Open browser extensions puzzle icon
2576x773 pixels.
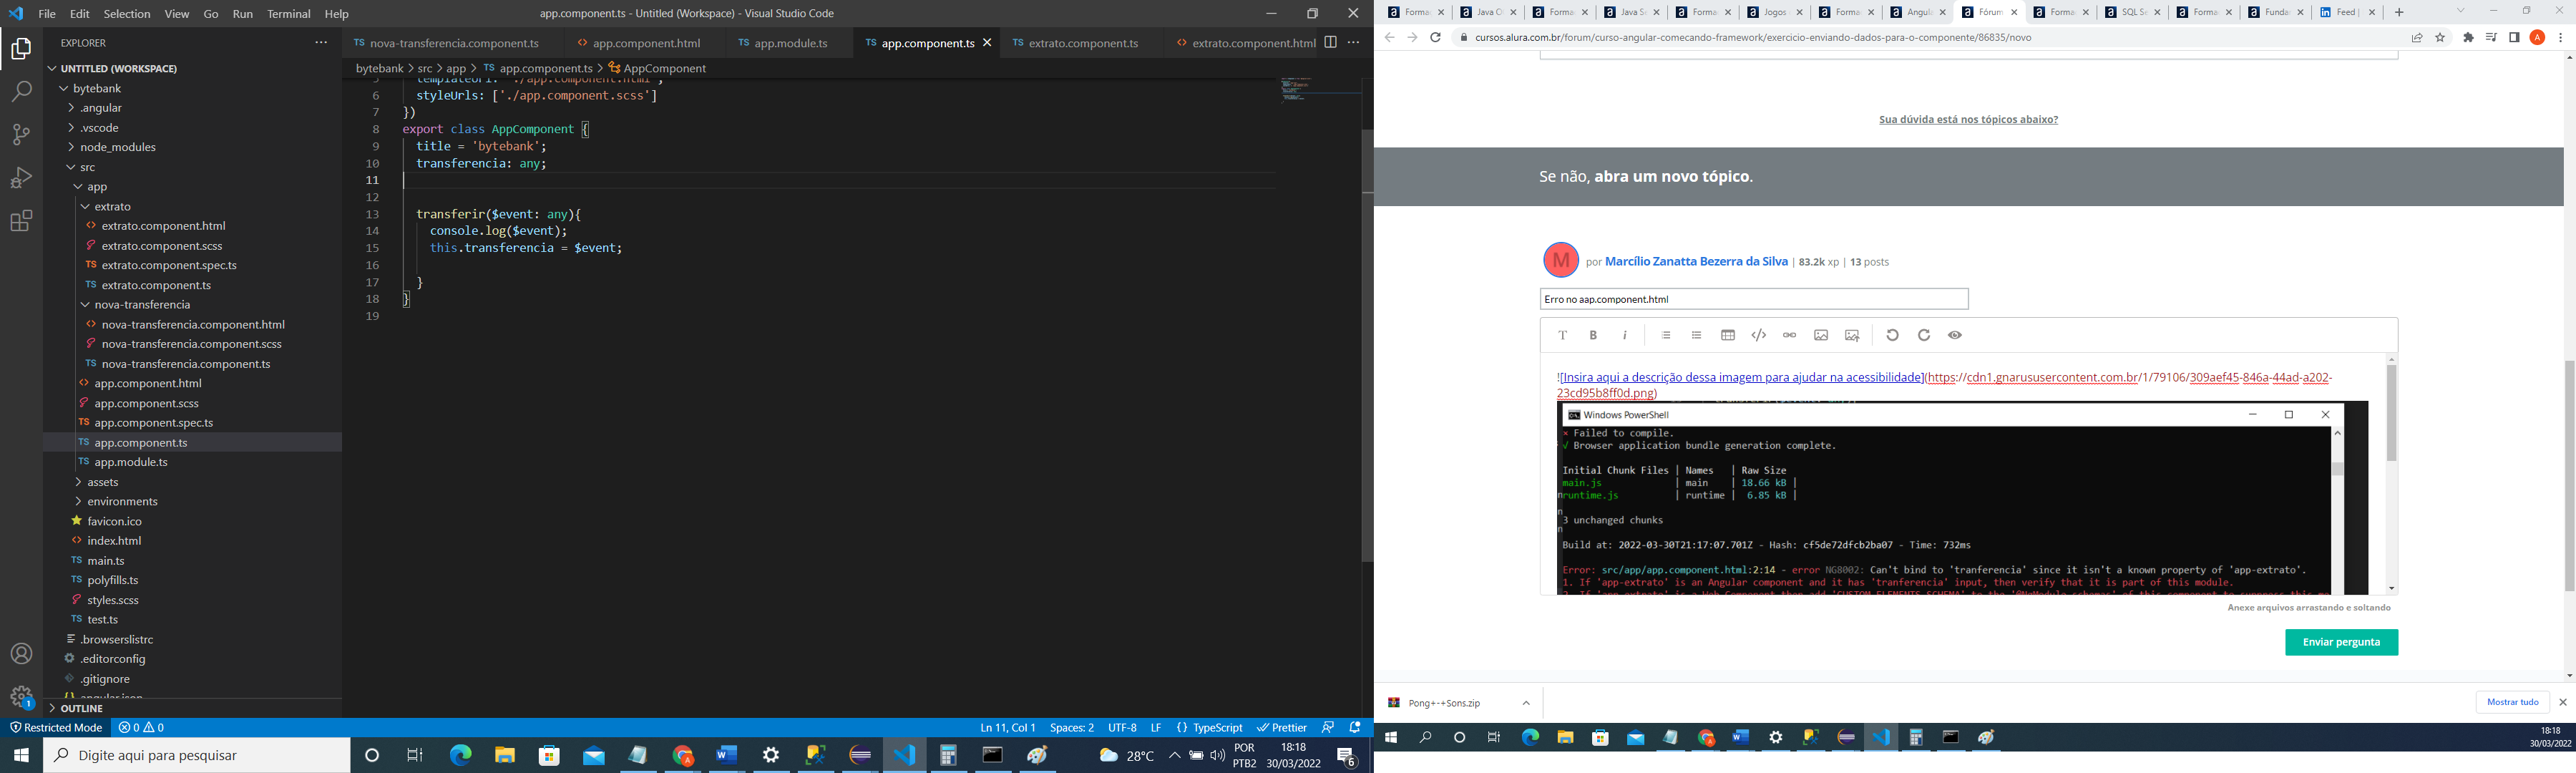coord(2468,37)
